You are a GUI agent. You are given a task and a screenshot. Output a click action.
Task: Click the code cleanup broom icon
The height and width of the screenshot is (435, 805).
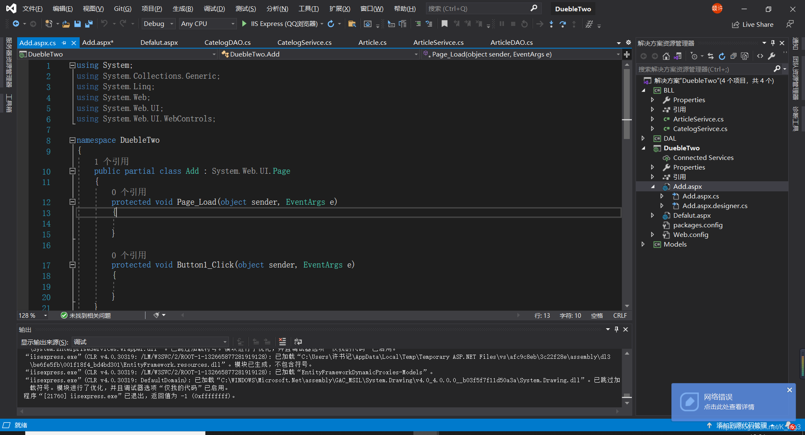click(156, 315)
